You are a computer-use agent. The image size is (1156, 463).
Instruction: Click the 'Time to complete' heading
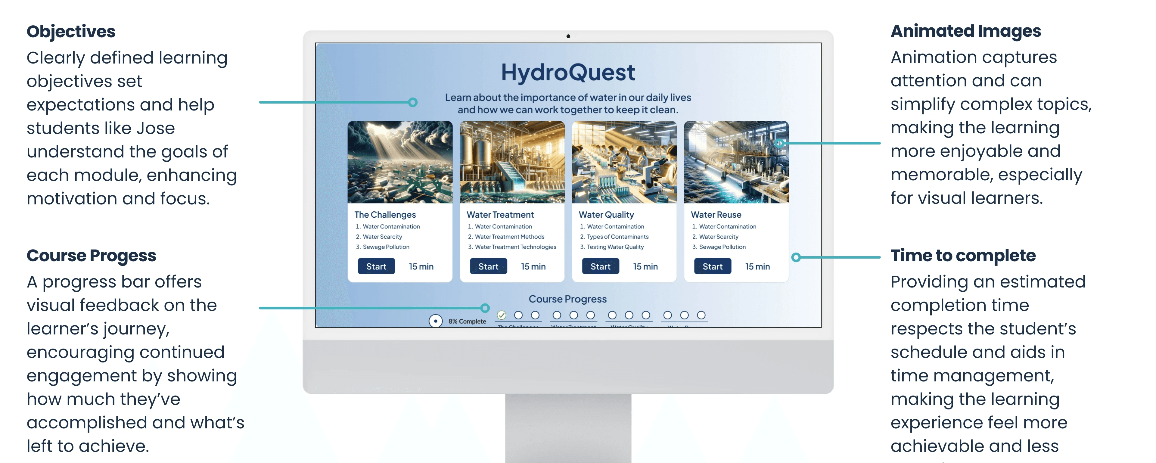click(963, 256)
